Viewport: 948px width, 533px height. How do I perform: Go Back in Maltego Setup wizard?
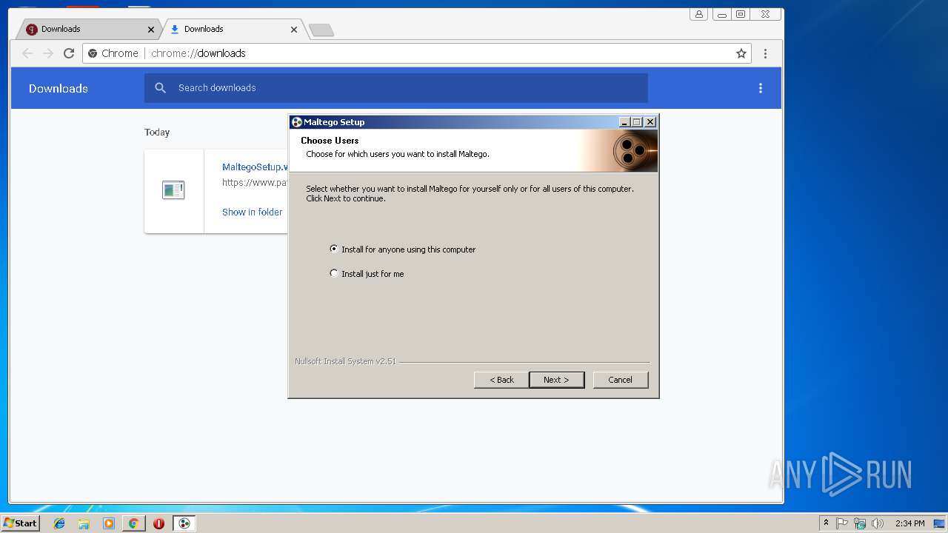tap(501, 380)
